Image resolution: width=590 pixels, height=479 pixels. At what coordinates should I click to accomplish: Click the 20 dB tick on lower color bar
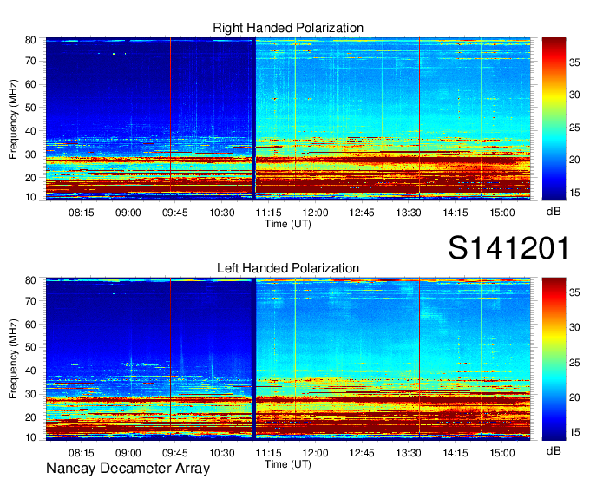[x=574, y=397]
